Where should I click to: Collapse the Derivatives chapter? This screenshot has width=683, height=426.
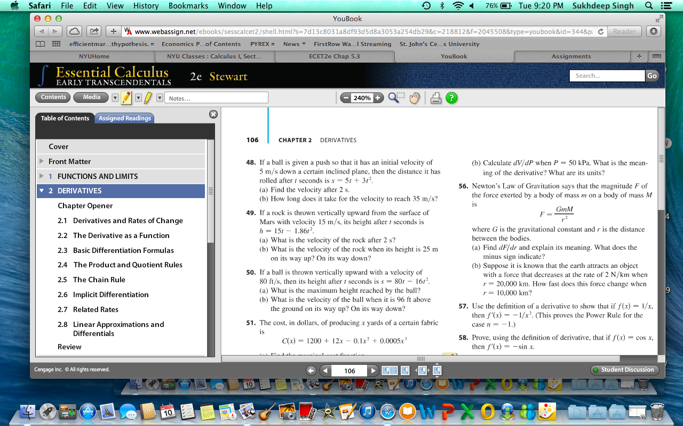42,191
